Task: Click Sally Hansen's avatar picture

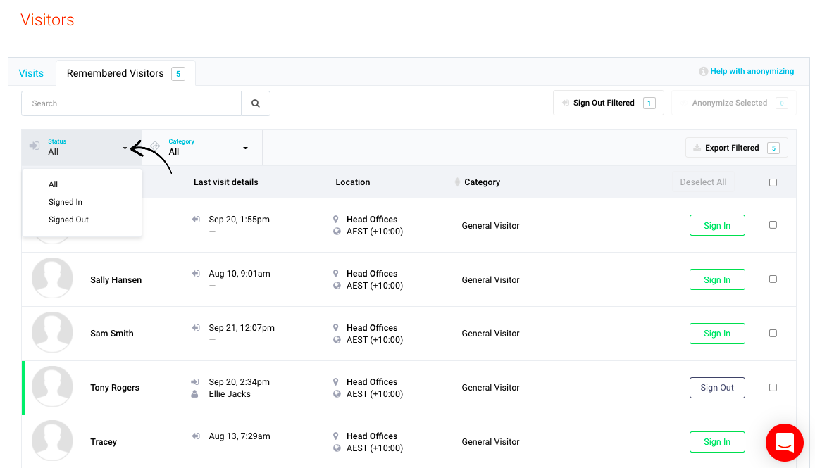Action: point(52,278)
